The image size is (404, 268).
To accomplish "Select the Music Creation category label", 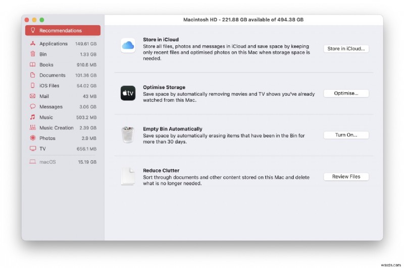I will [57, 128].
